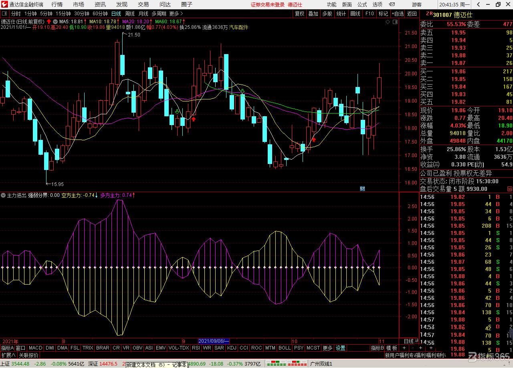Viewport: 513px width, 368px height.
Task: Click the 通达信 application logo icon
Action: pos(4,4)
